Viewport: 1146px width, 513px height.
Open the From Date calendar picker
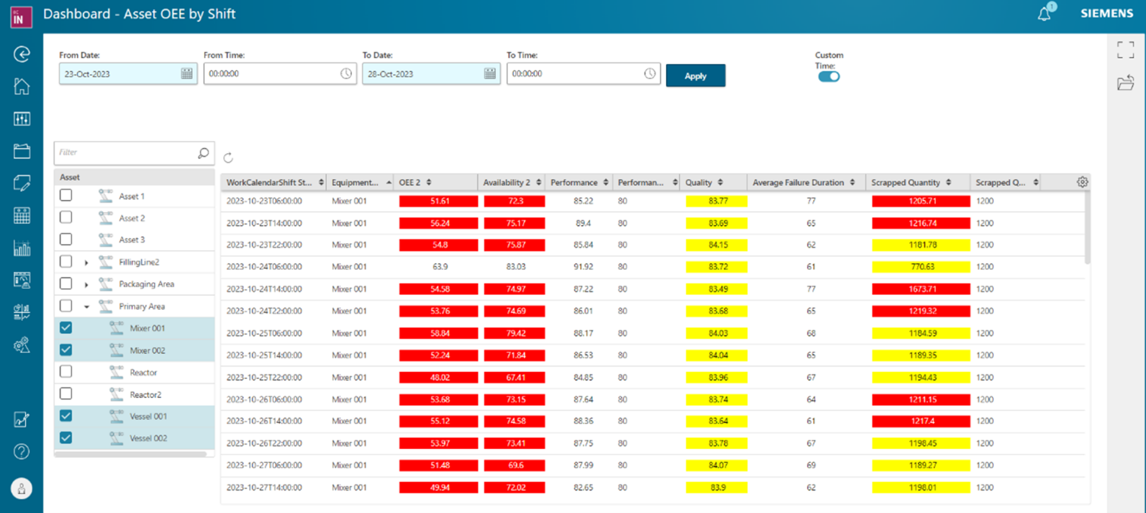[187, 73]
